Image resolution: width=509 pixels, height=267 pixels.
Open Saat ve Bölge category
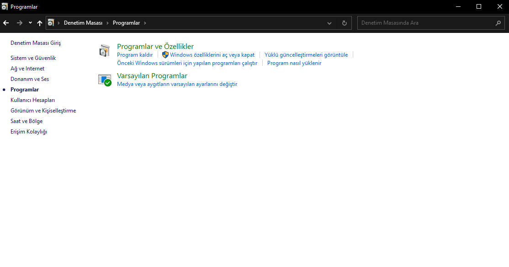coord(27,121)
